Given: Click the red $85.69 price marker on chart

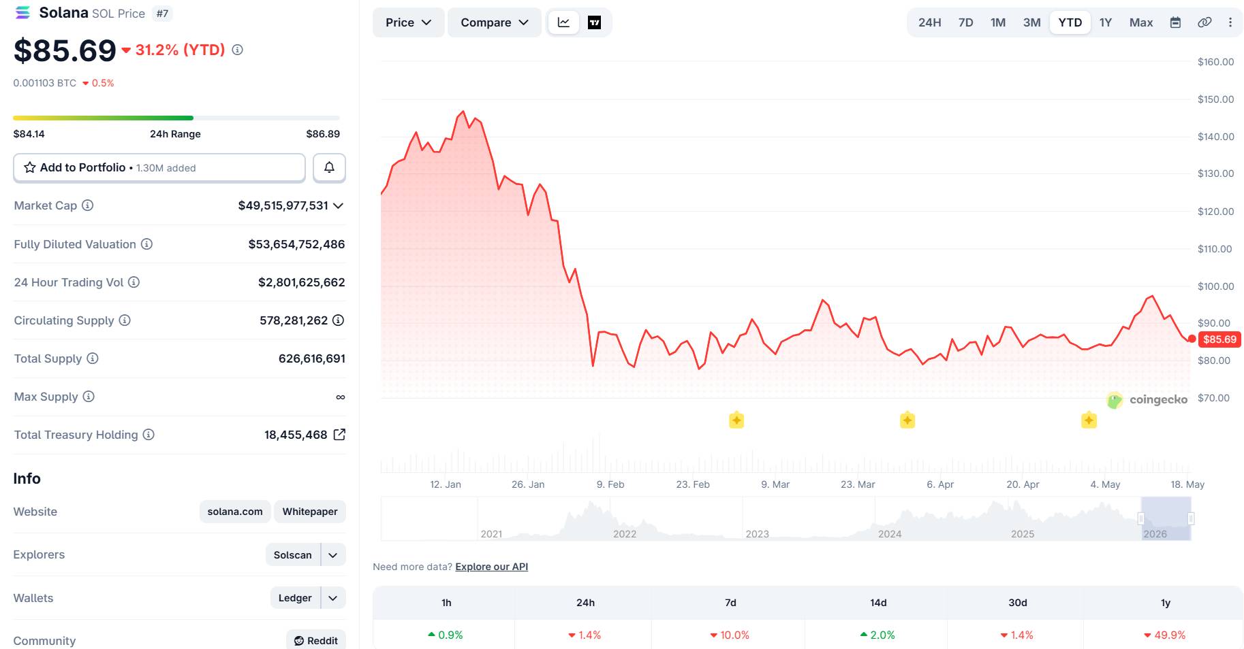Looking at the screenshot, I should [x=1219, y=339].
